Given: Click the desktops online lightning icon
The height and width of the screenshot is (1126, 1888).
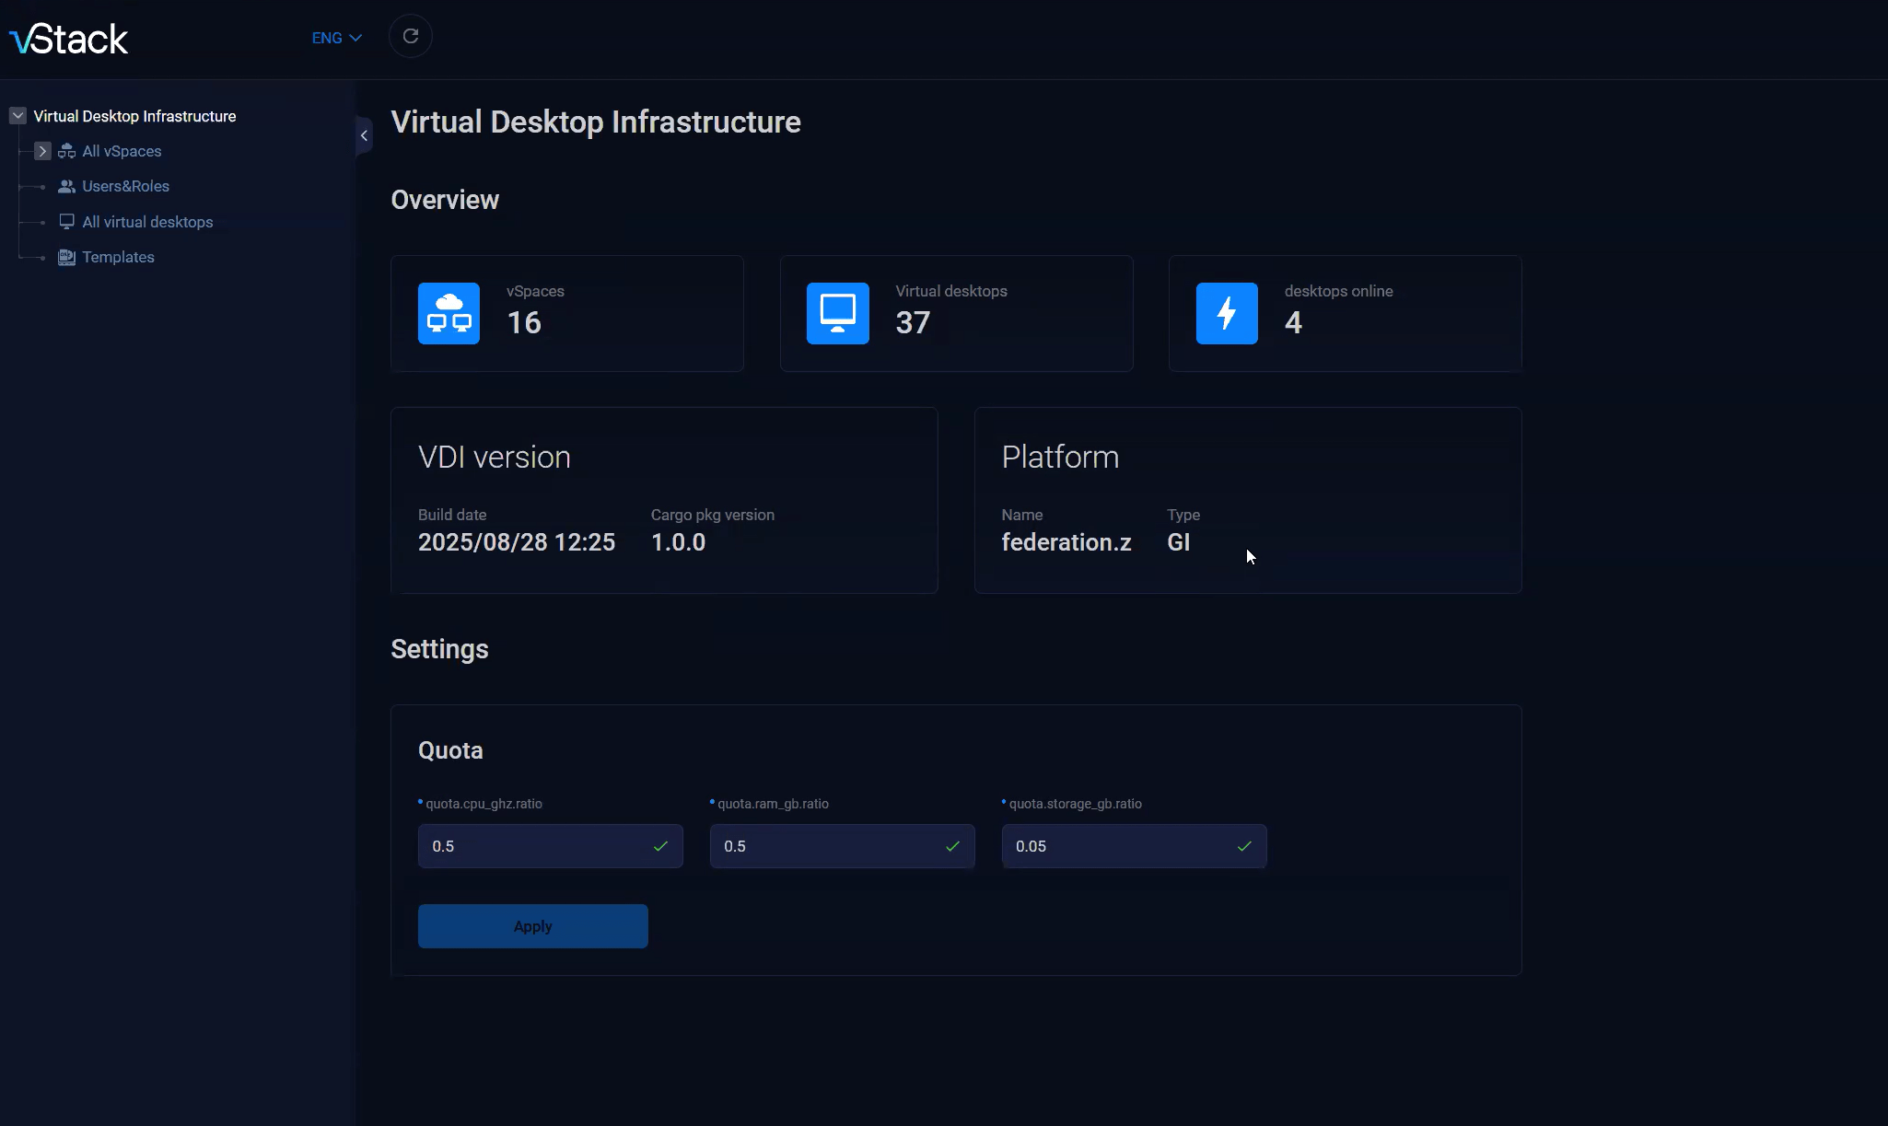Looking at the screenshot, I should [1226, 313].
